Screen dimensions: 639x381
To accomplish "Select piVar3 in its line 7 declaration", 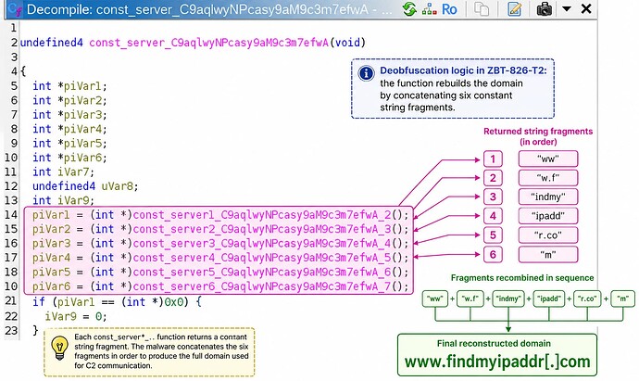I will 81,115.
